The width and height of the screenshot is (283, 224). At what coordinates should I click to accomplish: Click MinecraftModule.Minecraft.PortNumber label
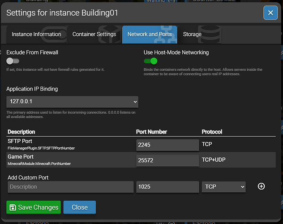pyautogui.click(x=39, y=164)
